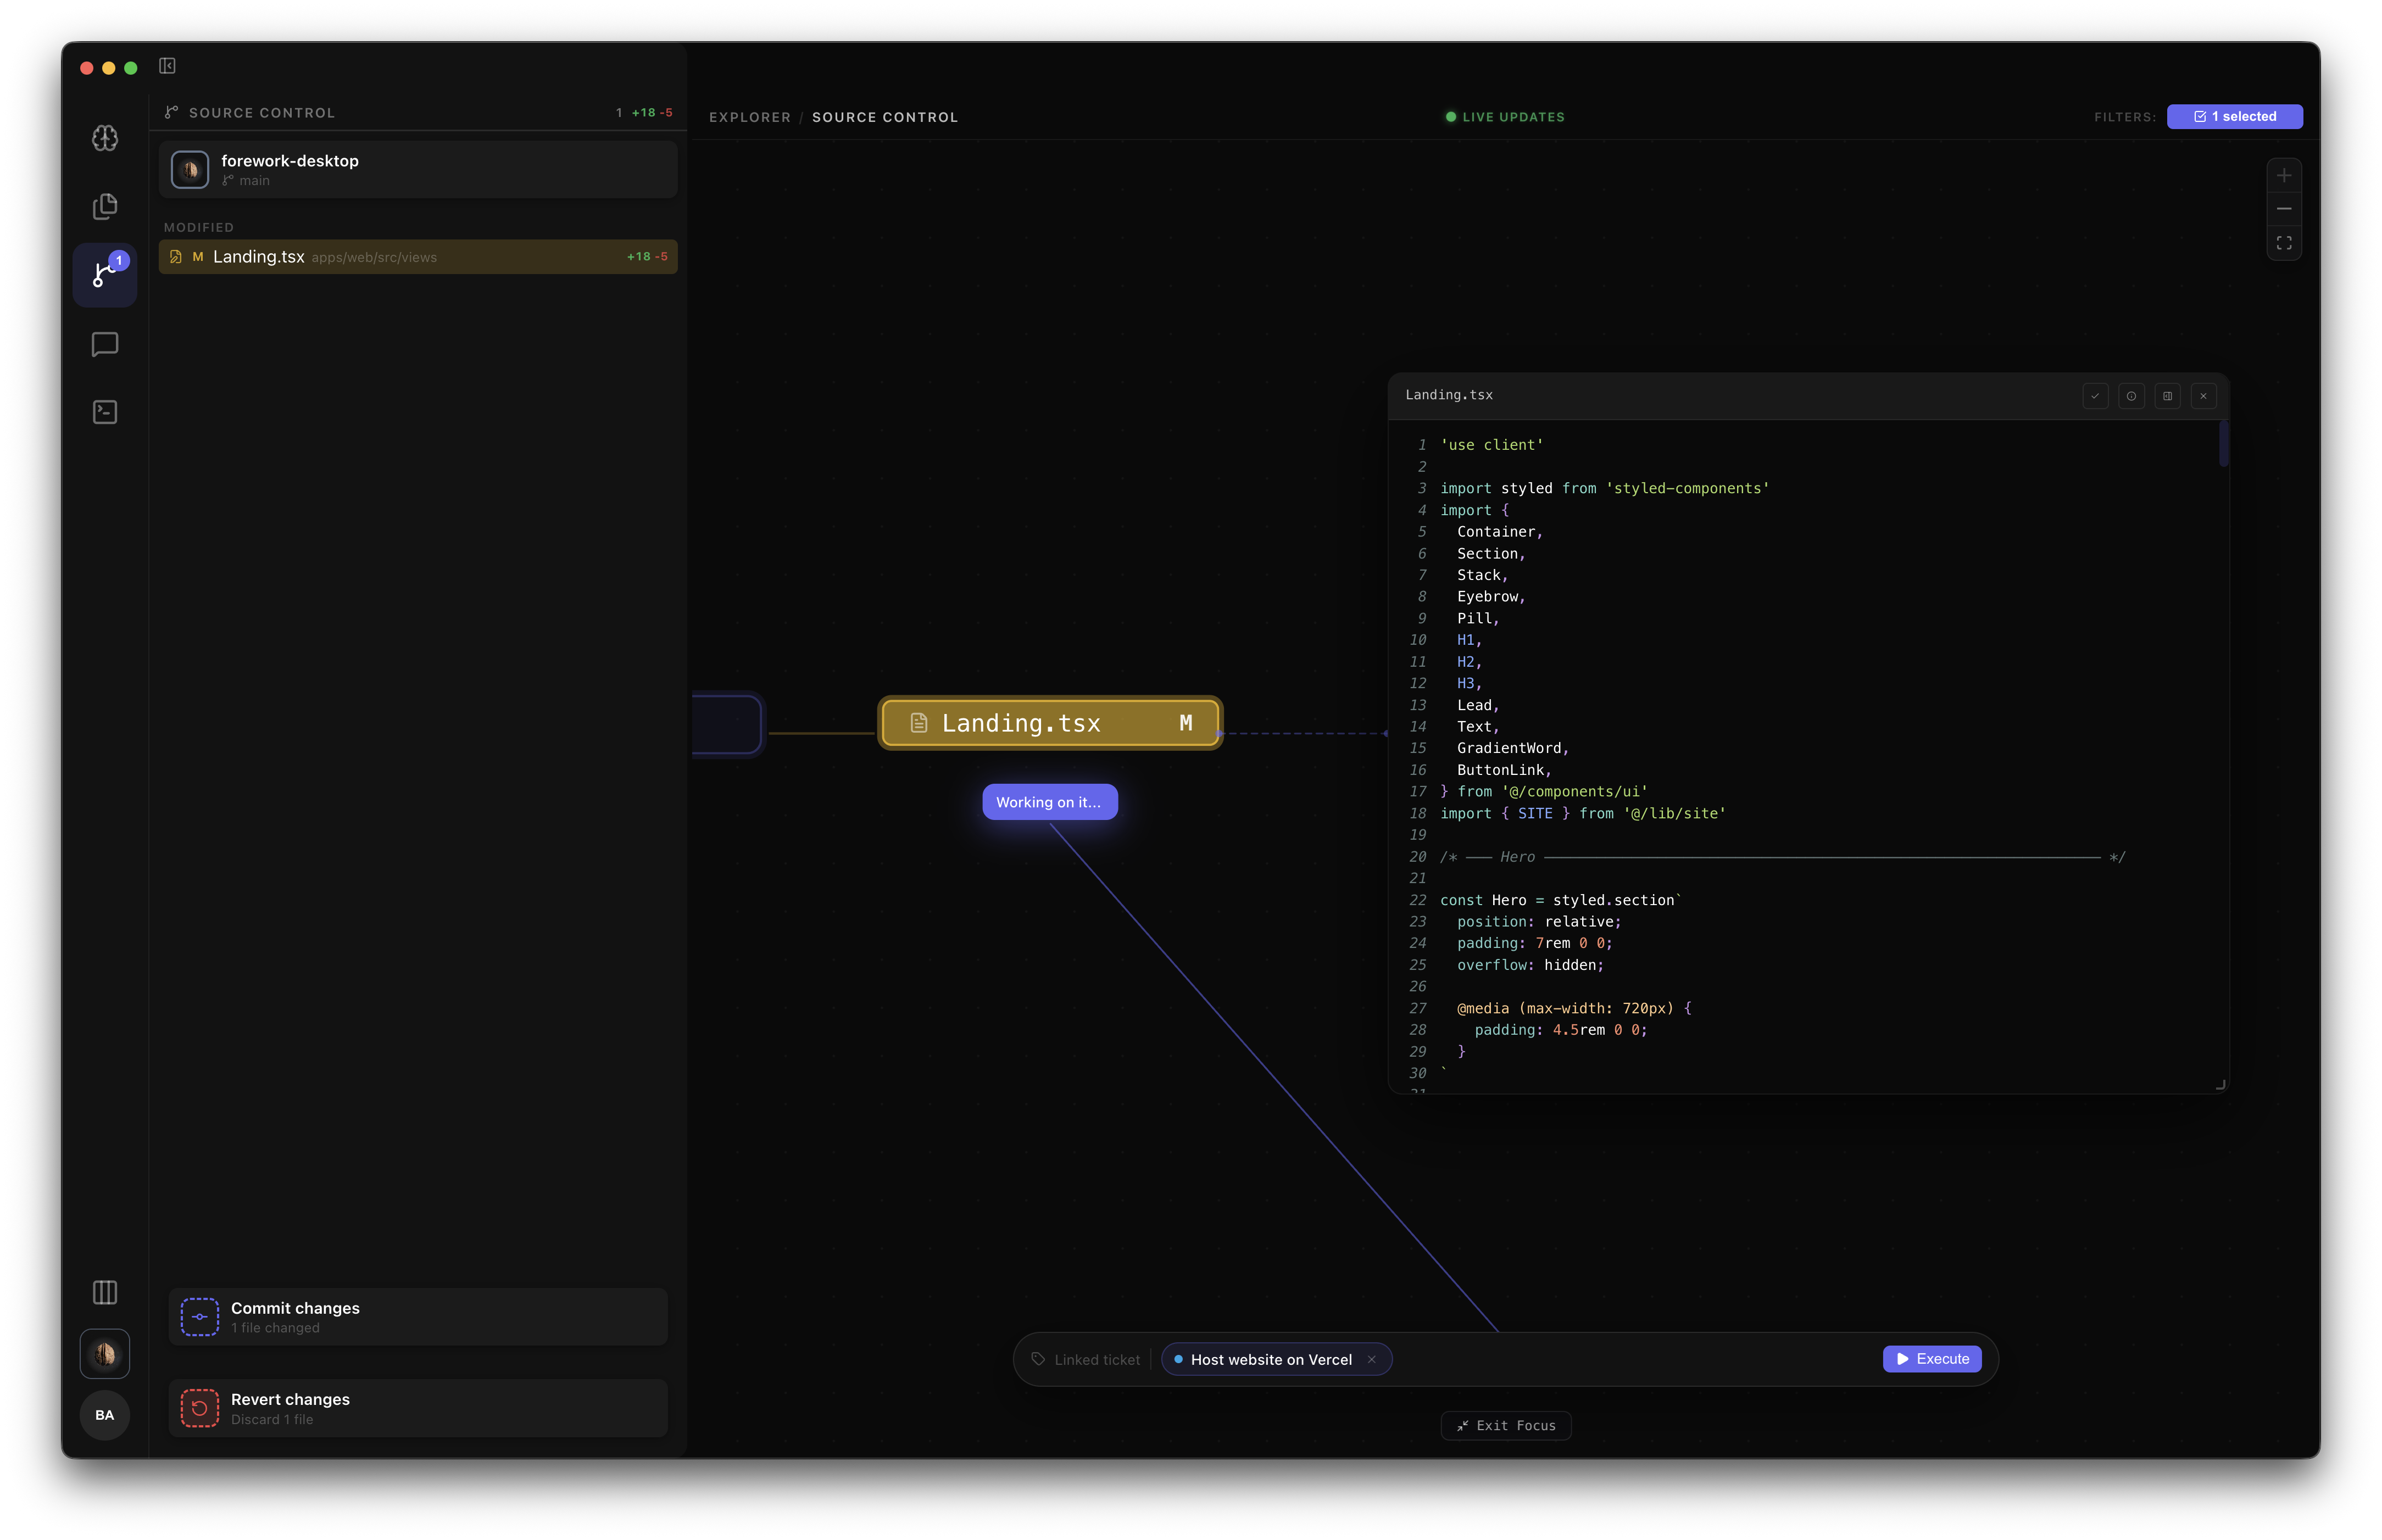Select Landing.tsx in the modified files list
The image size is (2382, 1540).
tap(418, 257)
